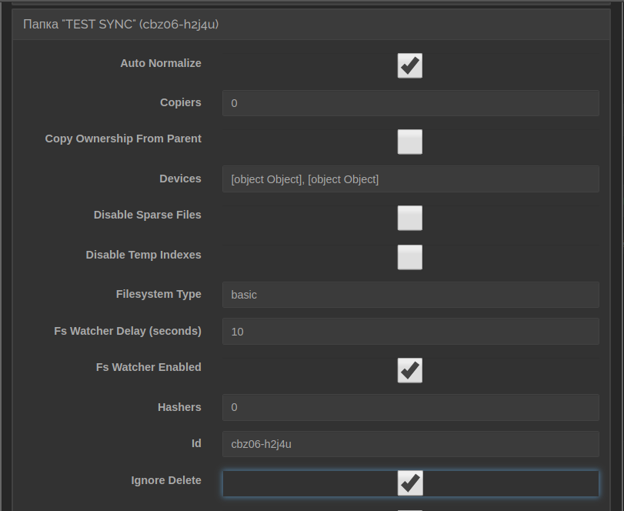
Task: Toggle the Auto Normalize checkbox
Action: [x=409, y=66]
